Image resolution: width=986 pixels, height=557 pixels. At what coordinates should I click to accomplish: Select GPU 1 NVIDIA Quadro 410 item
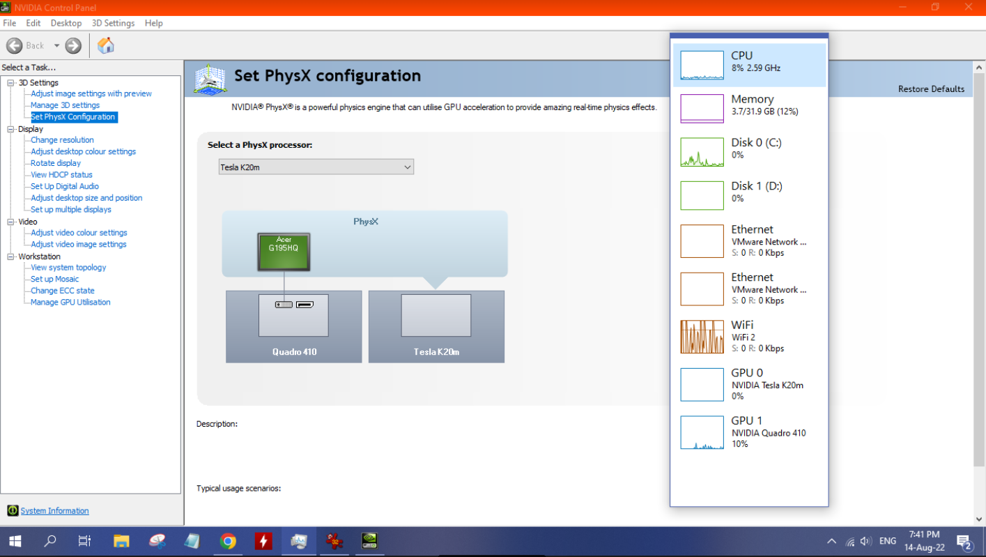point(749,432)
